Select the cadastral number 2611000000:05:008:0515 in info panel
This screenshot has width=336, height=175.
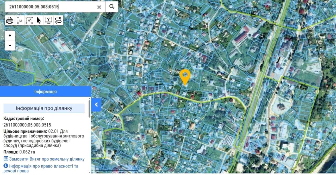27,125
